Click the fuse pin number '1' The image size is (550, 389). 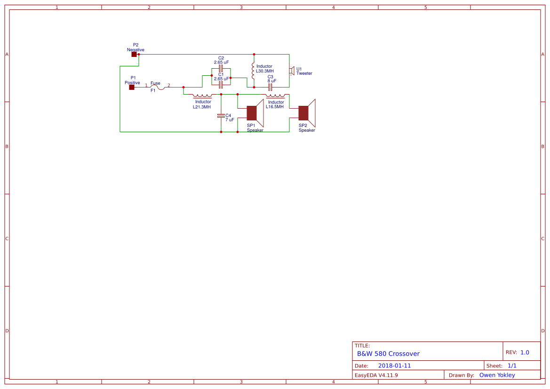[146, 85]
